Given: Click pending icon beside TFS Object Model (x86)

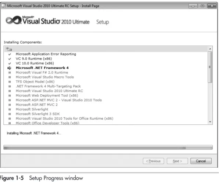Looking at the screenshot, I should [10, 82].
